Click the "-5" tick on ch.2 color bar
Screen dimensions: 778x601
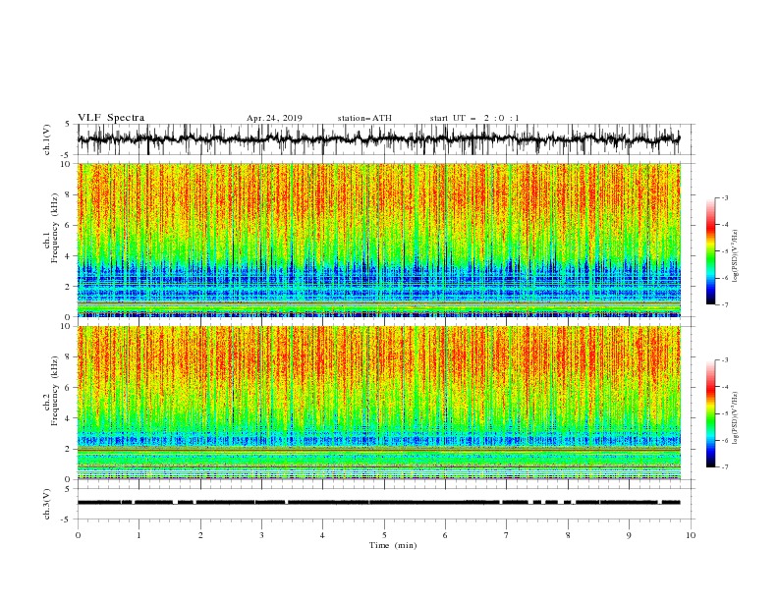(724, 413)
